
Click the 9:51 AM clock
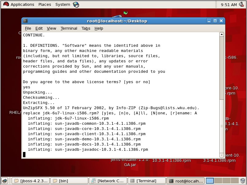(229, 5)
